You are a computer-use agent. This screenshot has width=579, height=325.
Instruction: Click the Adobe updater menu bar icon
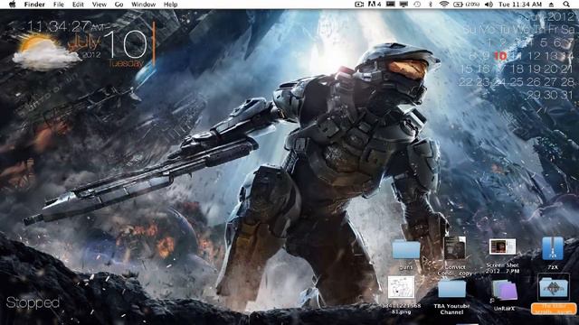pos(374,5)
